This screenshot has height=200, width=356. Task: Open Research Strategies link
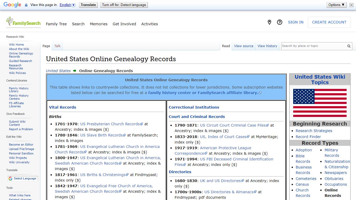[314, 131]
